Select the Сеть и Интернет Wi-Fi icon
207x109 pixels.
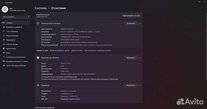point(4,31)
